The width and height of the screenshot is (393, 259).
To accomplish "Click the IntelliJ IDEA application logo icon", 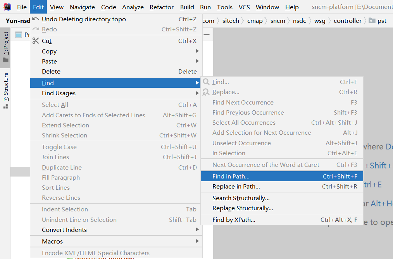I will [x=7, y=7].
